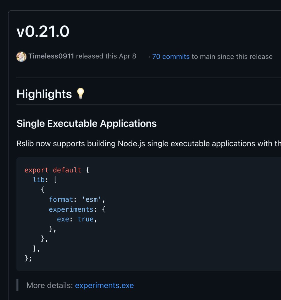This screenshot has height=300, width=281.
Task: Click the 'lib: [' code line
Action: click(45, 180)
